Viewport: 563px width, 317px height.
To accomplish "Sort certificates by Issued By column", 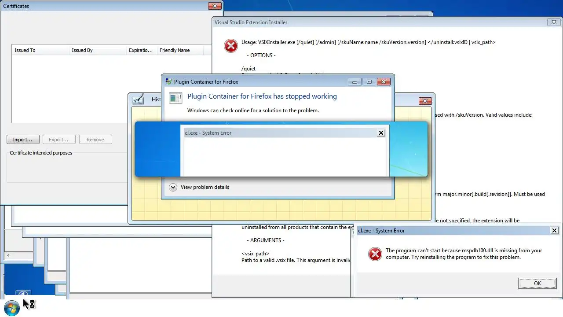I will [x=97, y=50].
